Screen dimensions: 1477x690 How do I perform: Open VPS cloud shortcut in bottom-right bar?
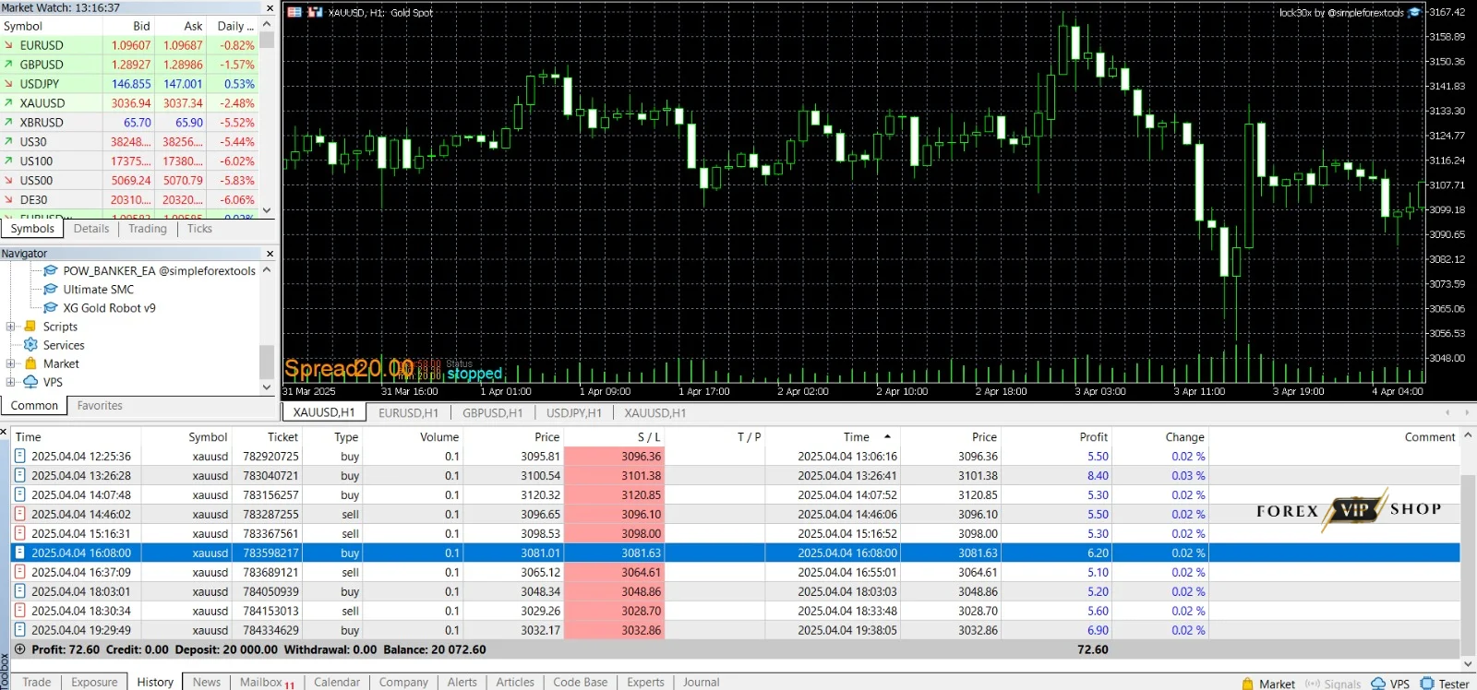click(x=1388, y=684)
